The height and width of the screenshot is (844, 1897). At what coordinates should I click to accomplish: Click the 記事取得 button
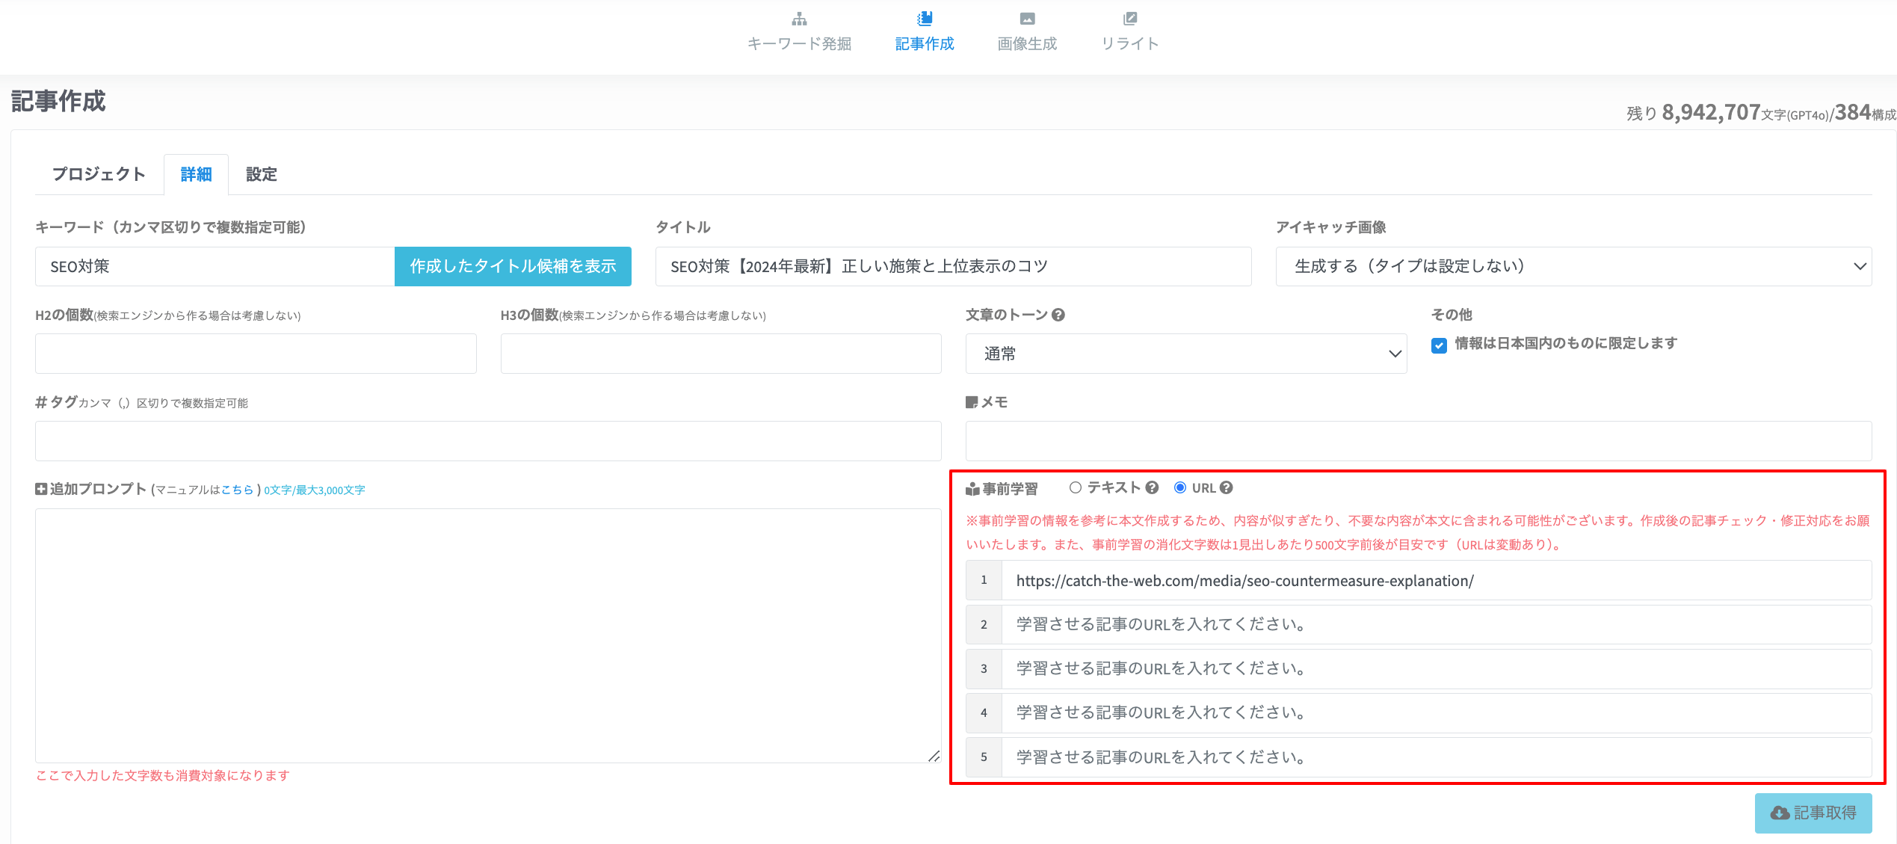click(x=1813, y=813)
